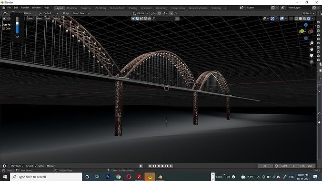Open the Blender logo app menu

(4, 8)
